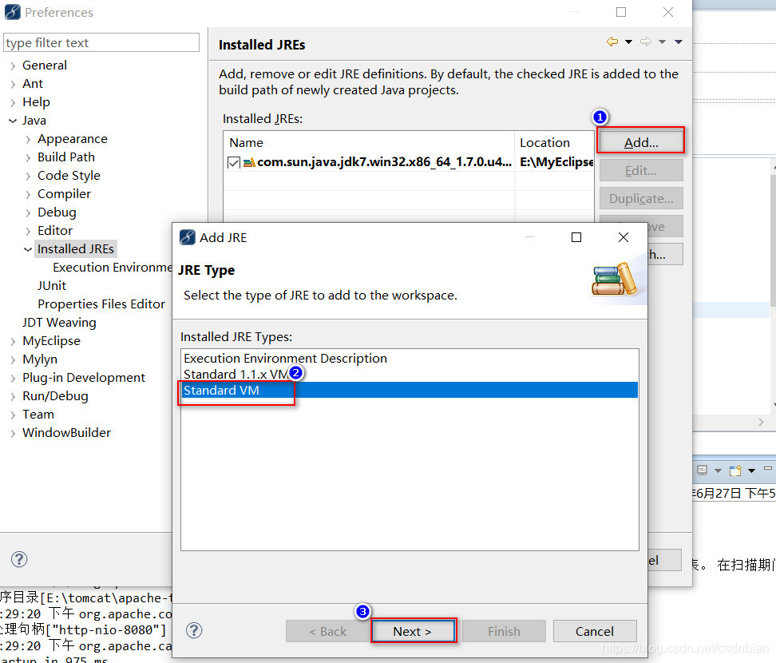Expand the Debug node under Java
This screenshot has height=663, width=776.
tap(28, 213)
